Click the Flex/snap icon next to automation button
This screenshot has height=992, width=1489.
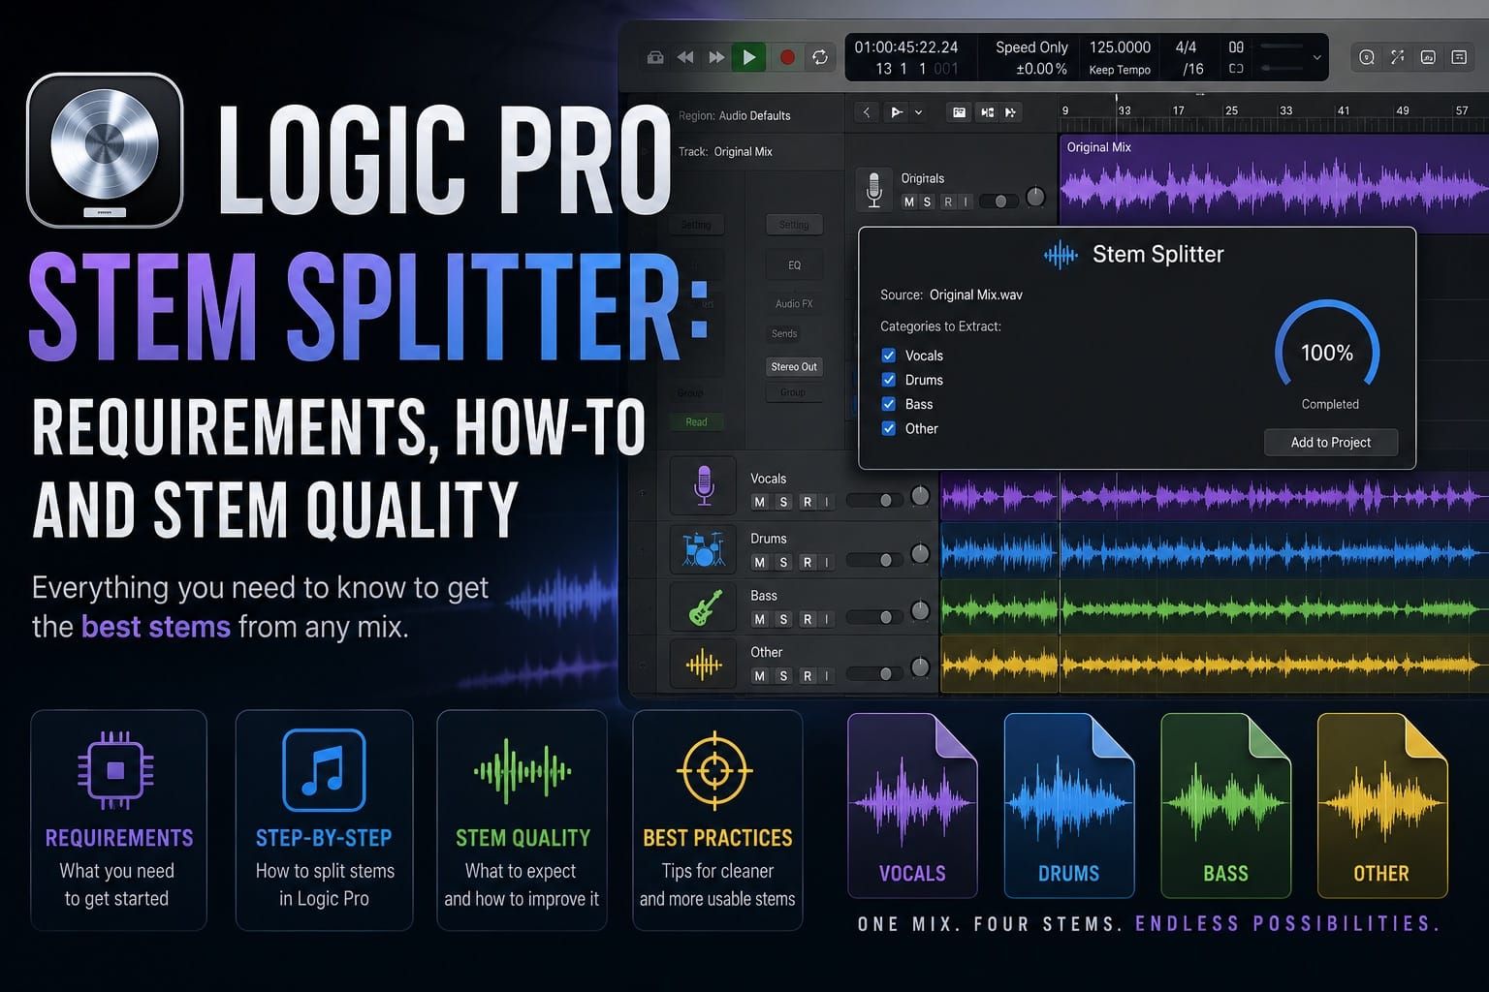point(987,112)
